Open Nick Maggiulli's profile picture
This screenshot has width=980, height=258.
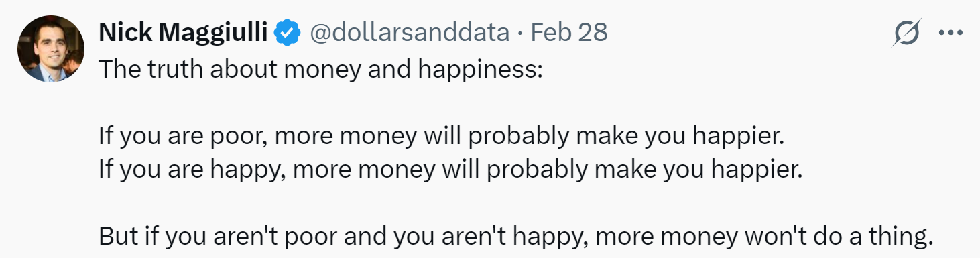click(50, 49)
